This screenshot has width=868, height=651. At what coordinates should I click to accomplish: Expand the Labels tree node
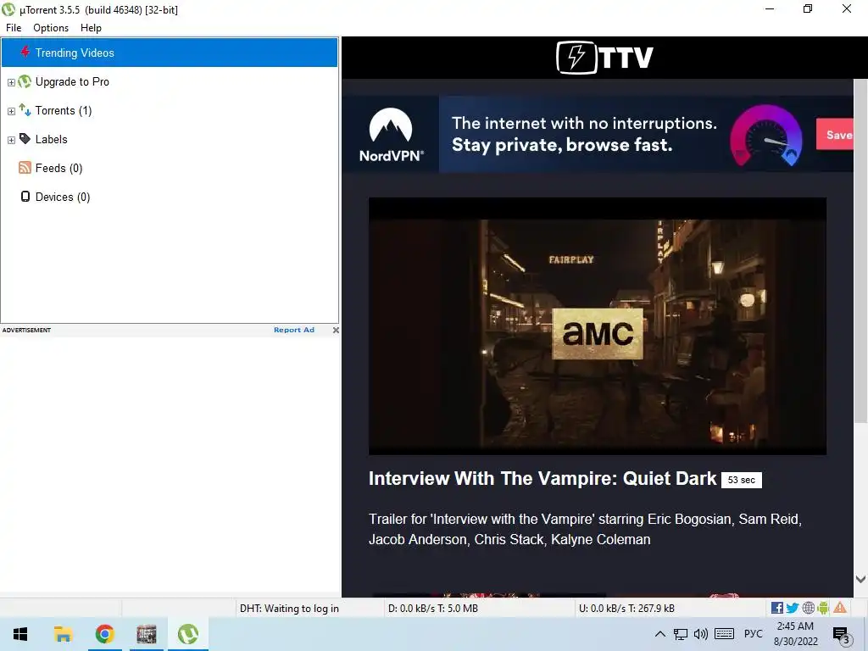pyautogui.click(x=11, y=140)
